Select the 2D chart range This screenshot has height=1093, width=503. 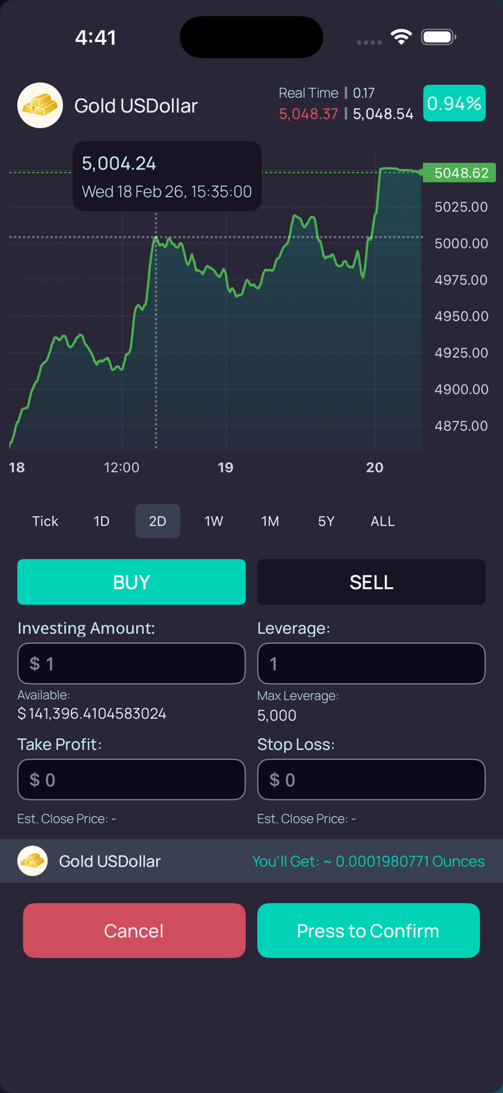(x=158, y=521)
